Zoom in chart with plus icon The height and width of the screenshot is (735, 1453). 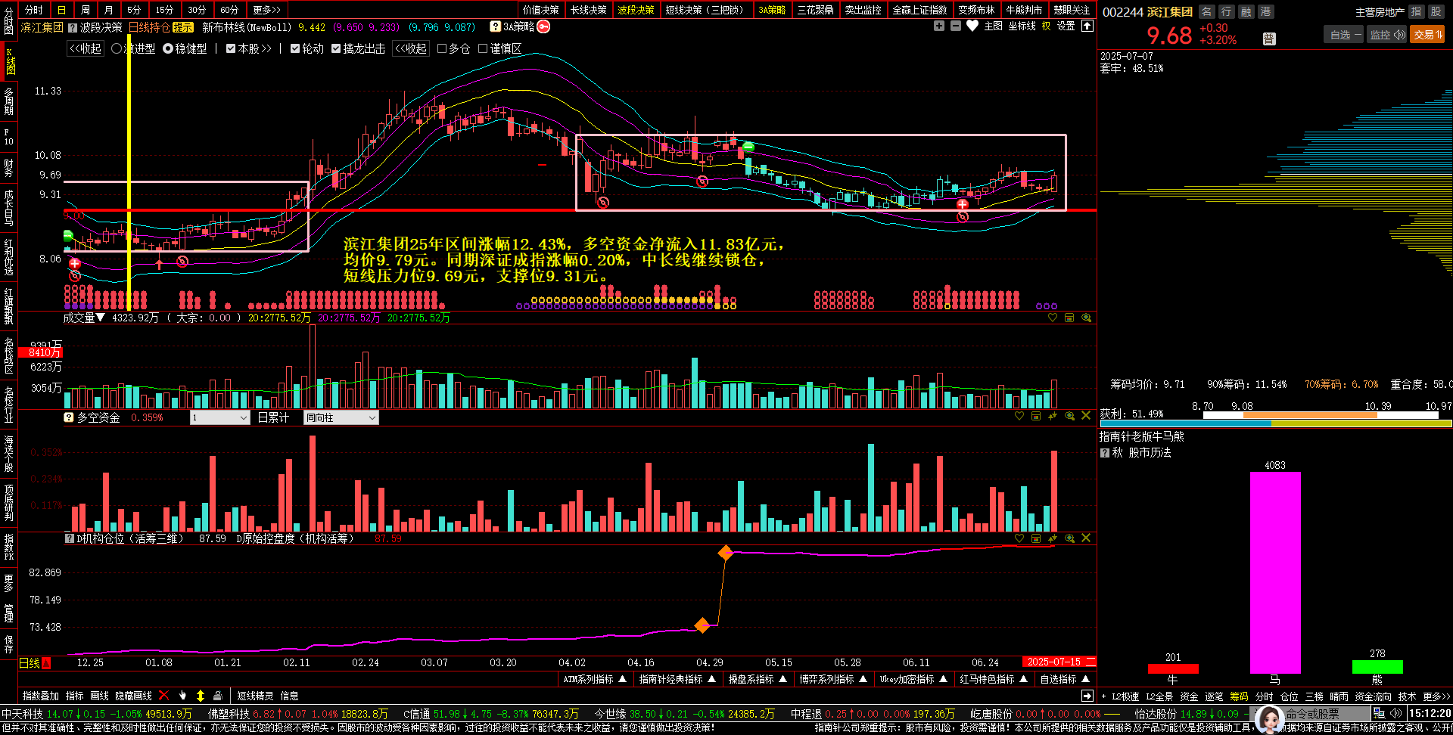click(x=939, y=26)
